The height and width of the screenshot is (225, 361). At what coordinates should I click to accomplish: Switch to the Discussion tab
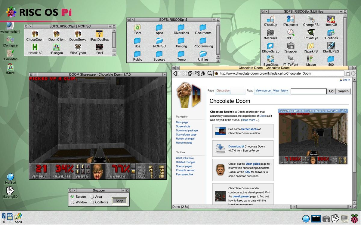223,91
